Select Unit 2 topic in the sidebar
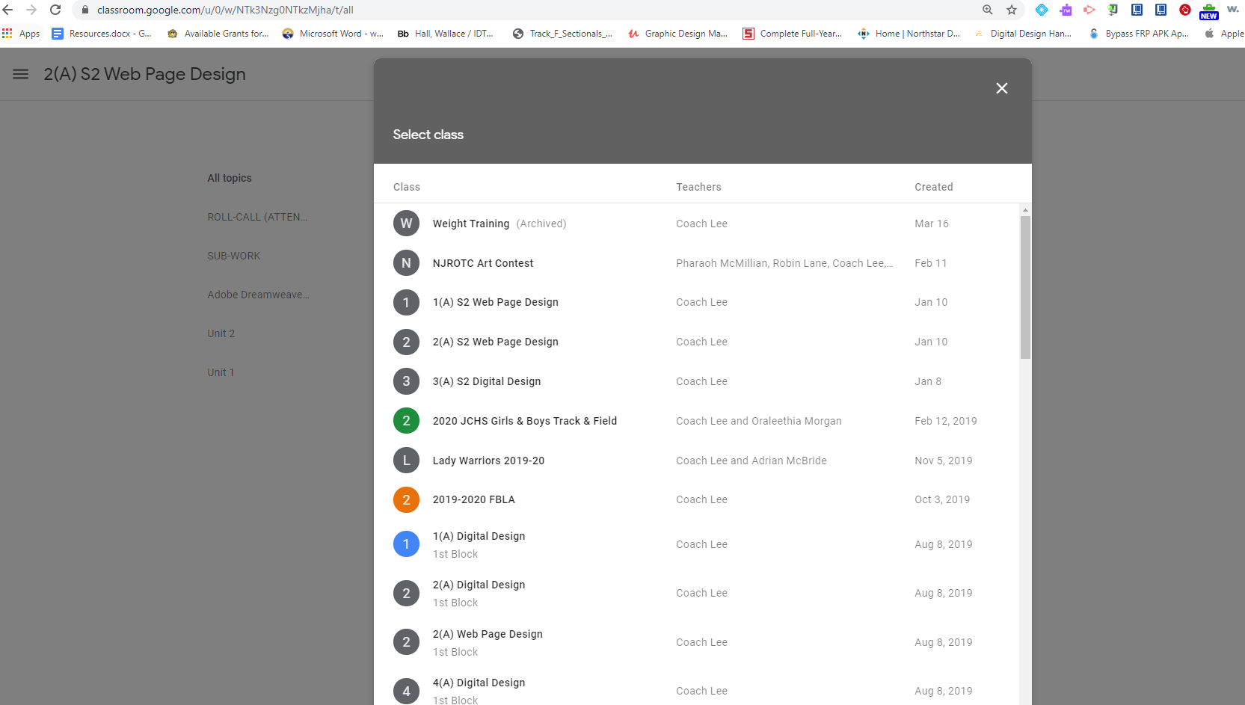1245x705 pixels. click(x=221, y=333)
